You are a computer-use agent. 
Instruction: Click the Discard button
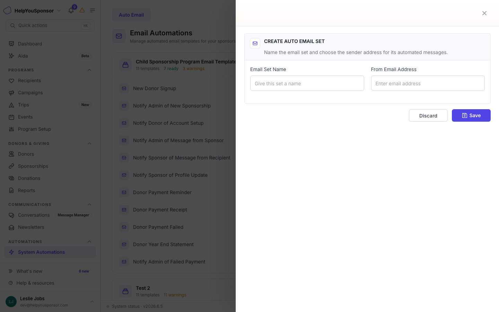428,115
